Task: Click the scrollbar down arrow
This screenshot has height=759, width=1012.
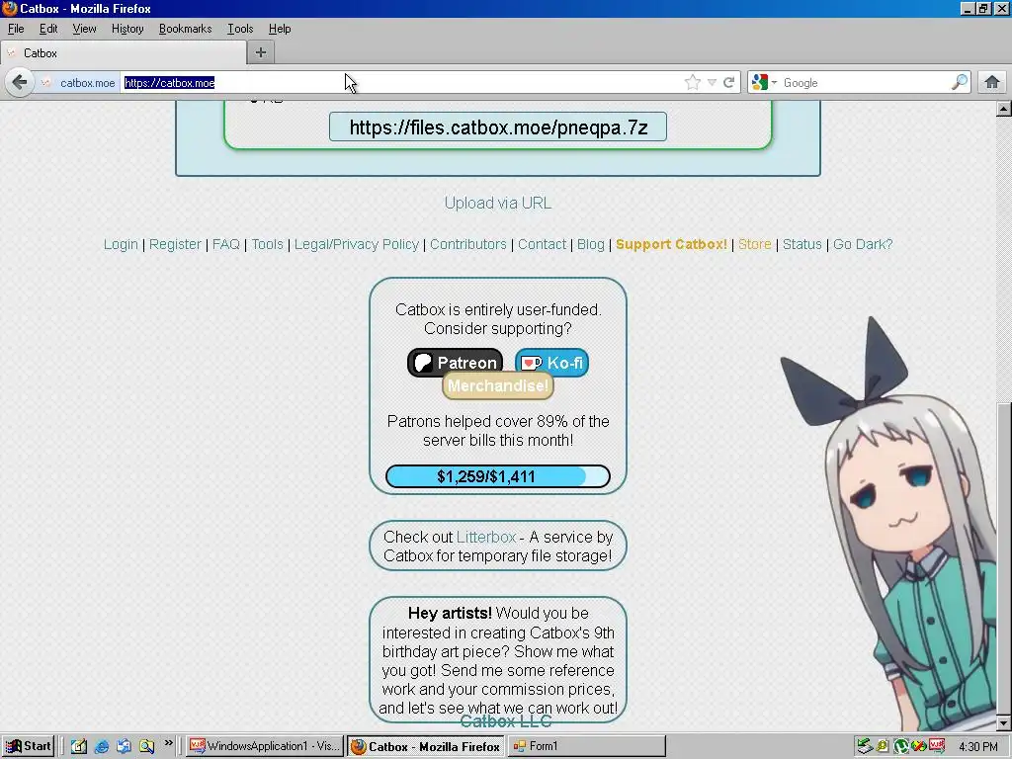Action: tap(1004, 722)
